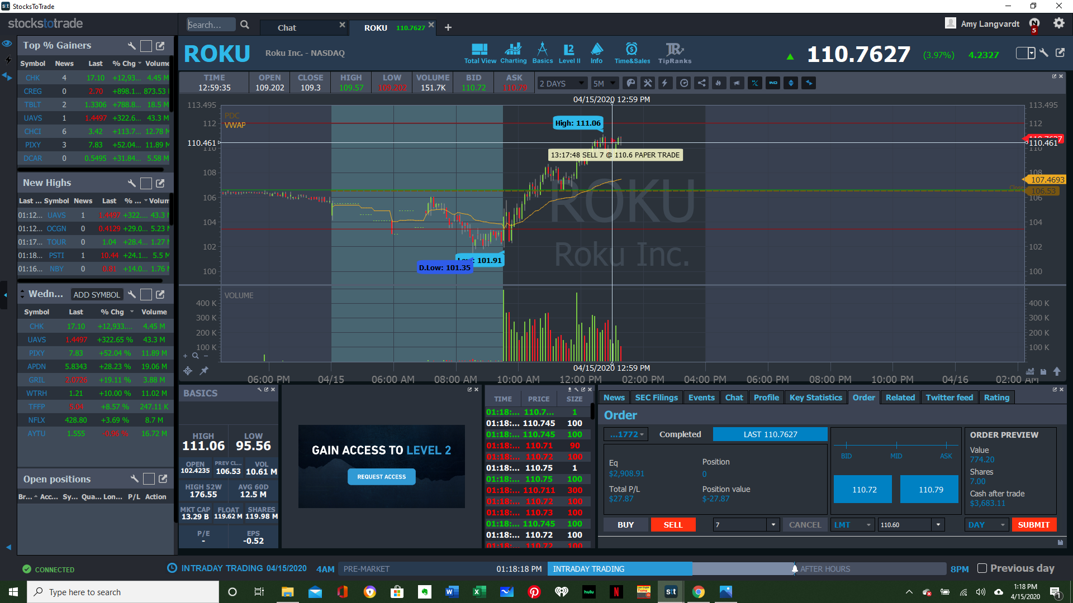The height and width of the screenshot is (603, 1073).
Task: Click the share chart icon
Action: click(701, 83)
